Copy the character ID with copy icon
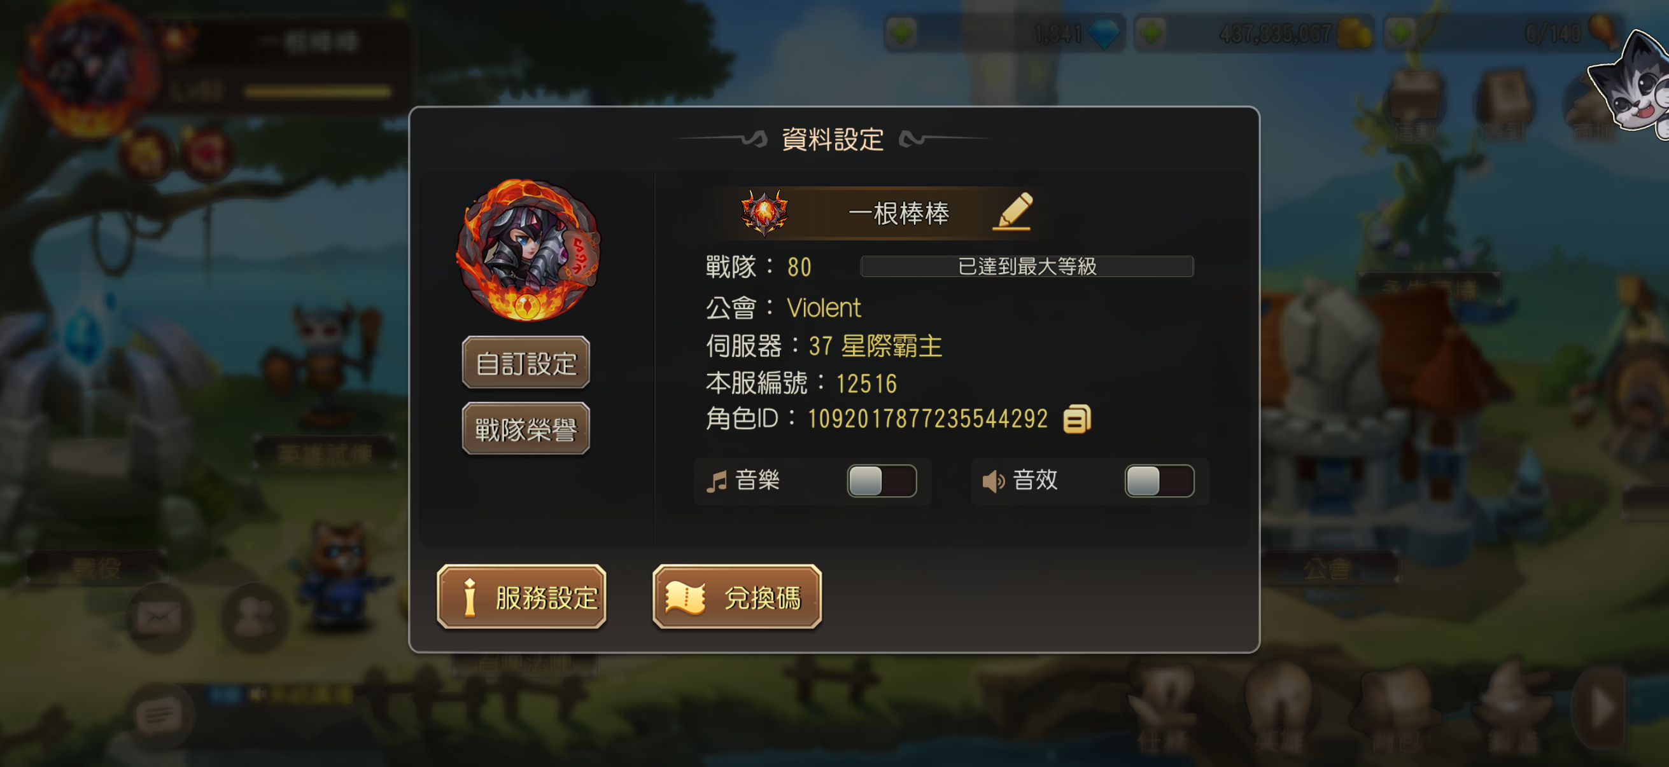Viewport: 1669px width, 767px height. point(1077,418)
